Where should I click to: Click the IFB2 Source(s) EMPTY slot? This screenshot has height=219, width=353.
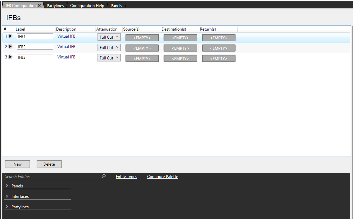pyautogui.click(x=142, y=48)
